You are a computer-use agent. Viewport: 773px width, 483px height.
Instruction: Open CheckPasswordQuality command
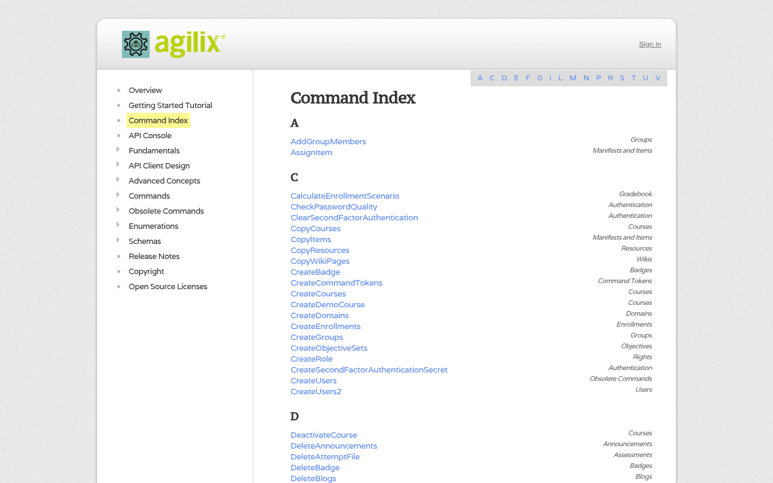tap(334, 206)
